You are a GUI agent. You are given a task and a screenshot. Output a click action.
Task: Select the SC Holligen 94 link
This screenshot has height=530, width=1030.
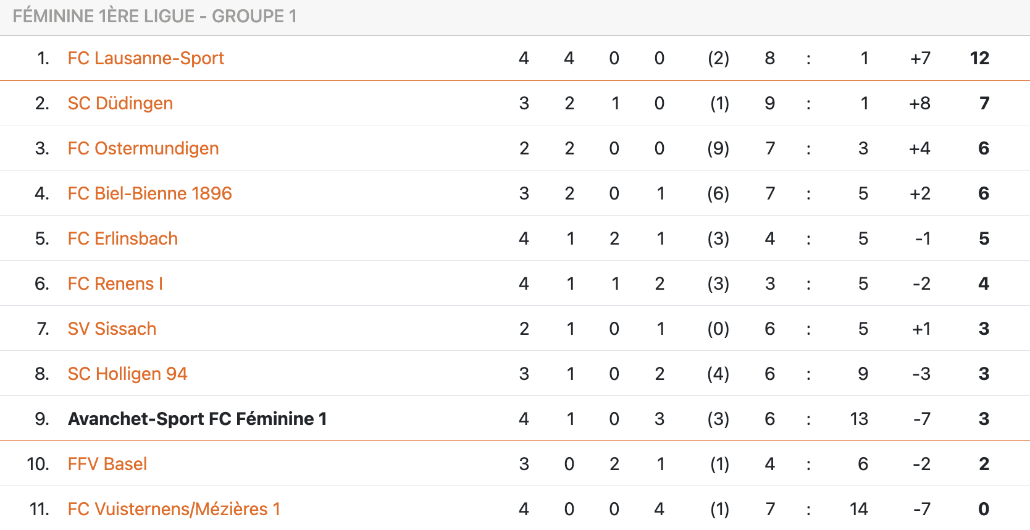[x=128, y=374]
